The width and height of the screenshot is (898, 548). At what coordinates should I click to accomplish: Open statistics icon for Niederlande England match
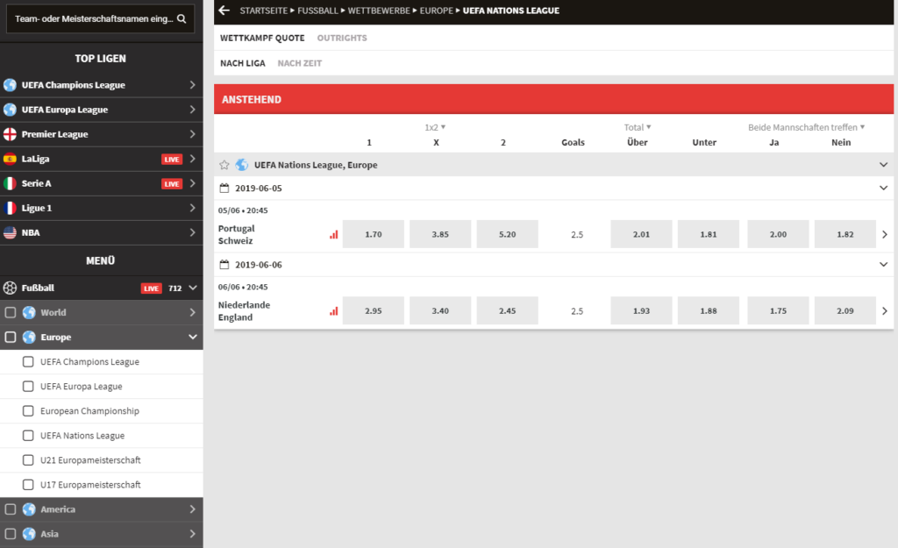(333, 311)
